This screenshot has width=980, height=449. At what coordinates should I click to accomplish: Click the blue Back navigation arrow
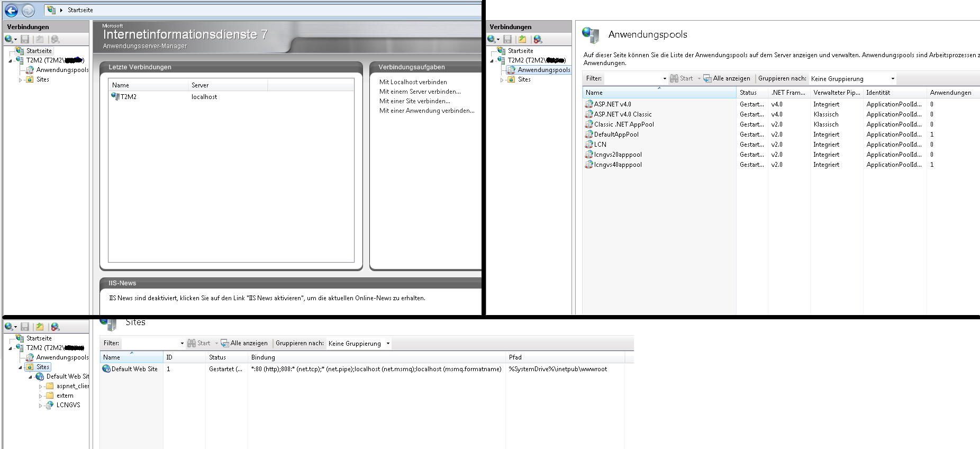(x=11, y=10)
